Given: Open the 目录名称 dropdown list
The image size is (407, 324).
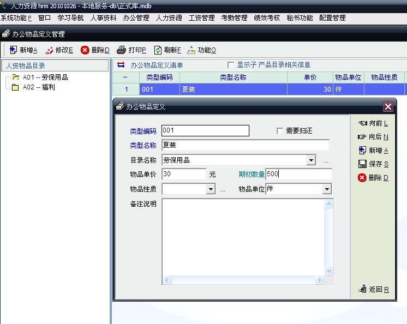Looking at the screenshot, I should [311, 160].
